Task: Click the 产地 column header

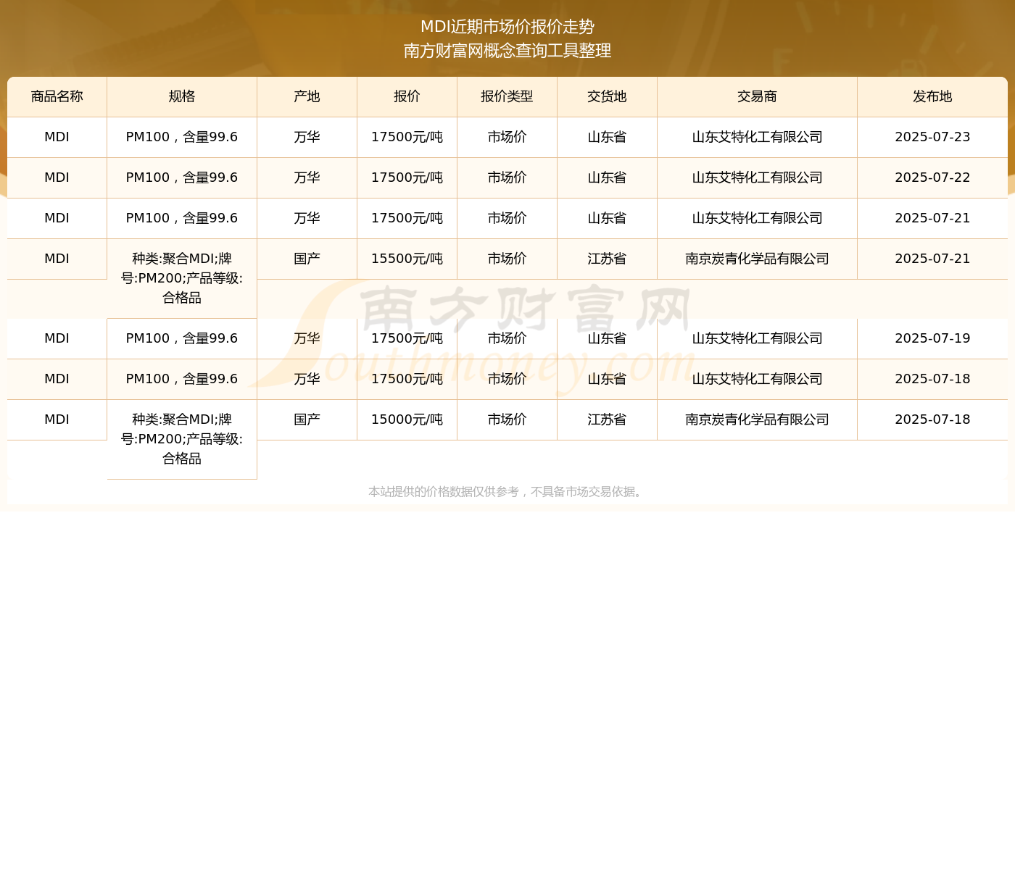Action: click(x=307, y=96)
